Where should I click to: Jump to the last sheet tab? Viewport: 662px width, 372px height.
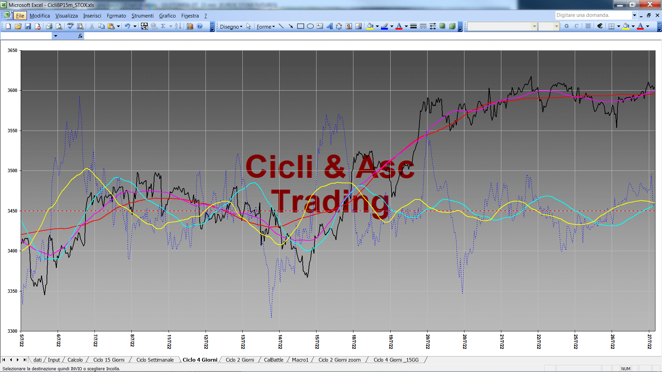(x=25, y=360)
